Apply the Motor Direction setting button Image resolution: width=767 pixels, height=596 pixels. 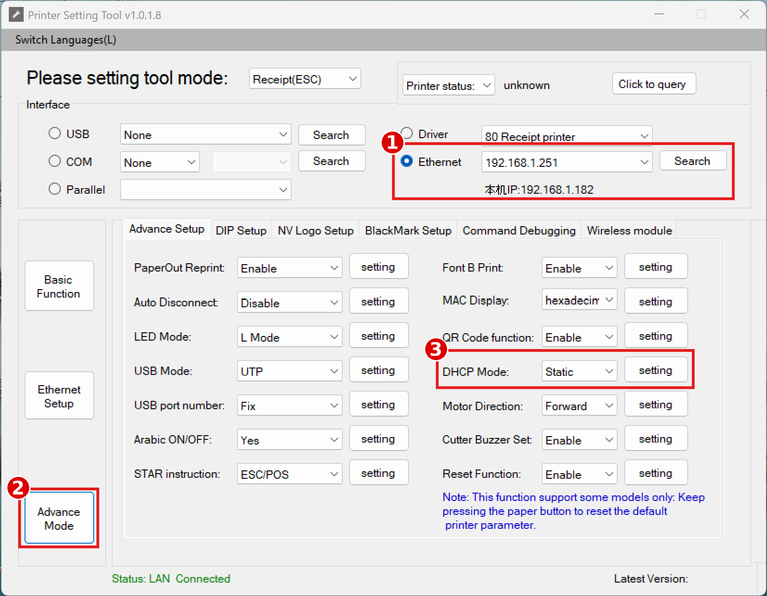tap(656, 404)
